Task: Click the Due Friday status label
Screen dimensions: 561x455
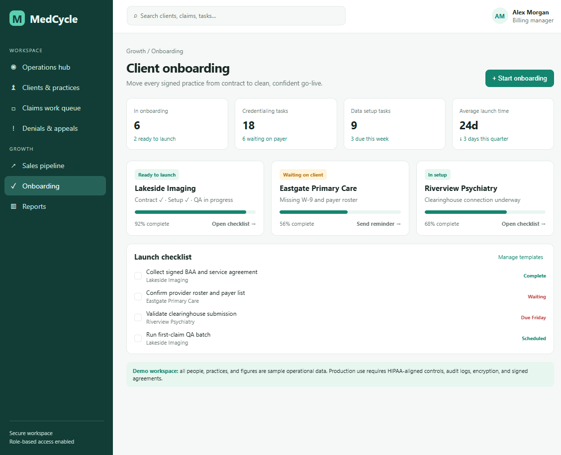Action: [x=534, y=318]
